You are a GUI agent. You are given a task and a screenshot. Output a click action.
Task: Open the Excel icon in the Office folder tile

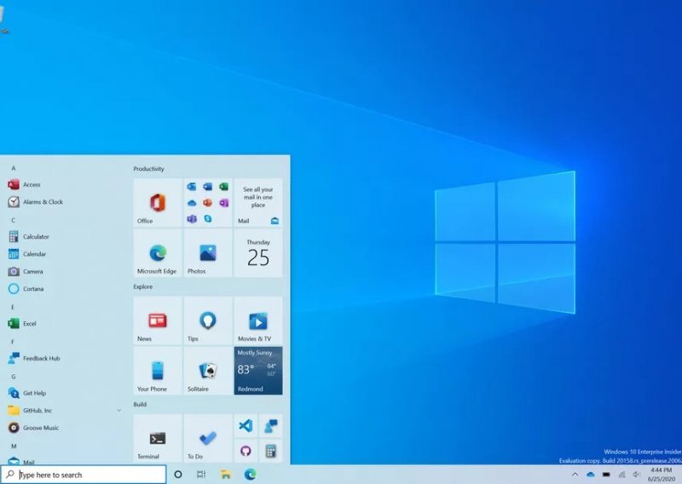coord(224,187)
